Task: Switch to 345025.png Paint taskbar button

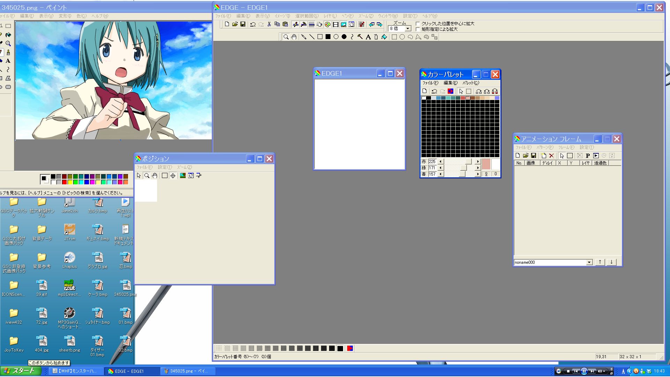Action: click(x=188, y=371)
